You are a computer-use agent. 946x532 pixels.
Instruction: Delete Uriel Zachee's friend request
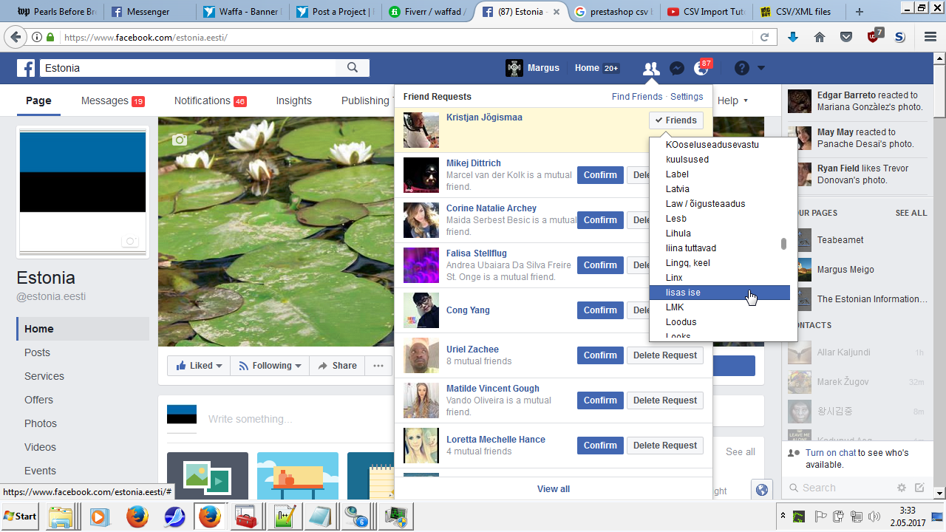665,355
